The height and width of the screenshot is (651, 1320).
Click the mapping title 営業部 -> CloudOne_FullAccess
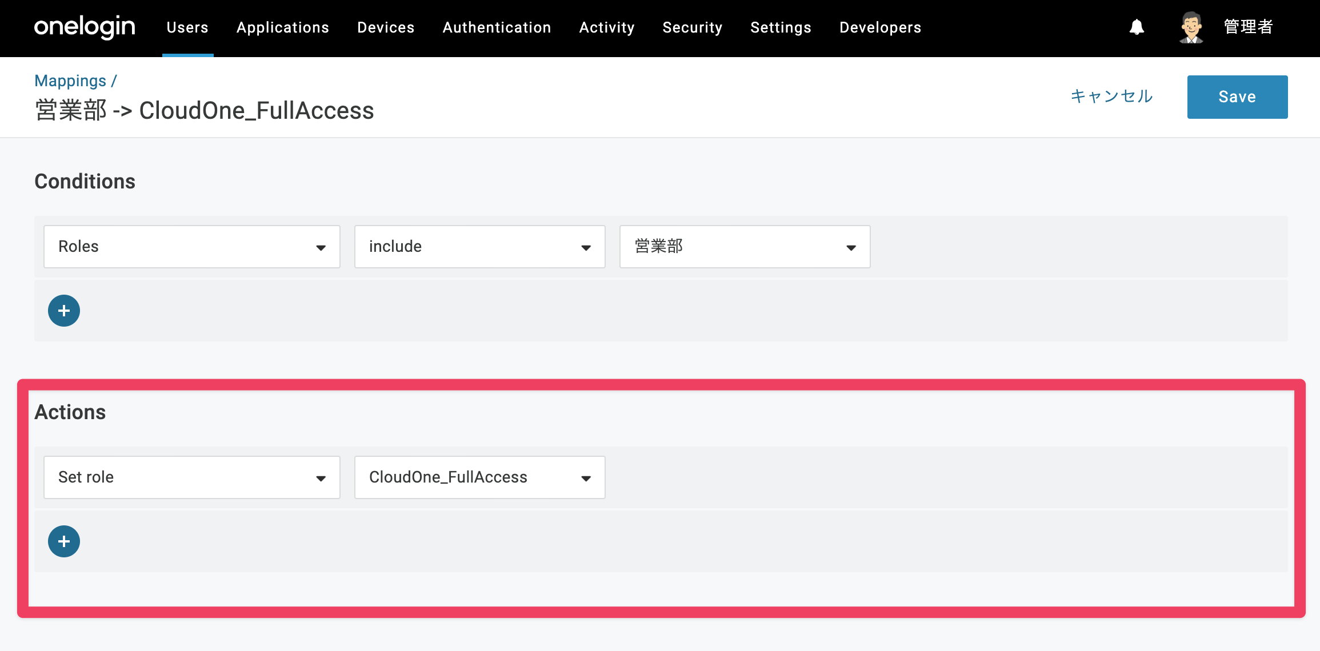[x=205, y=110]
